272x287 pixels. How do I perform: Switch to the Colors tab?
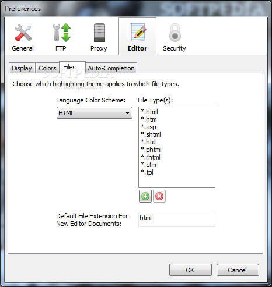[x=47, y=68]
